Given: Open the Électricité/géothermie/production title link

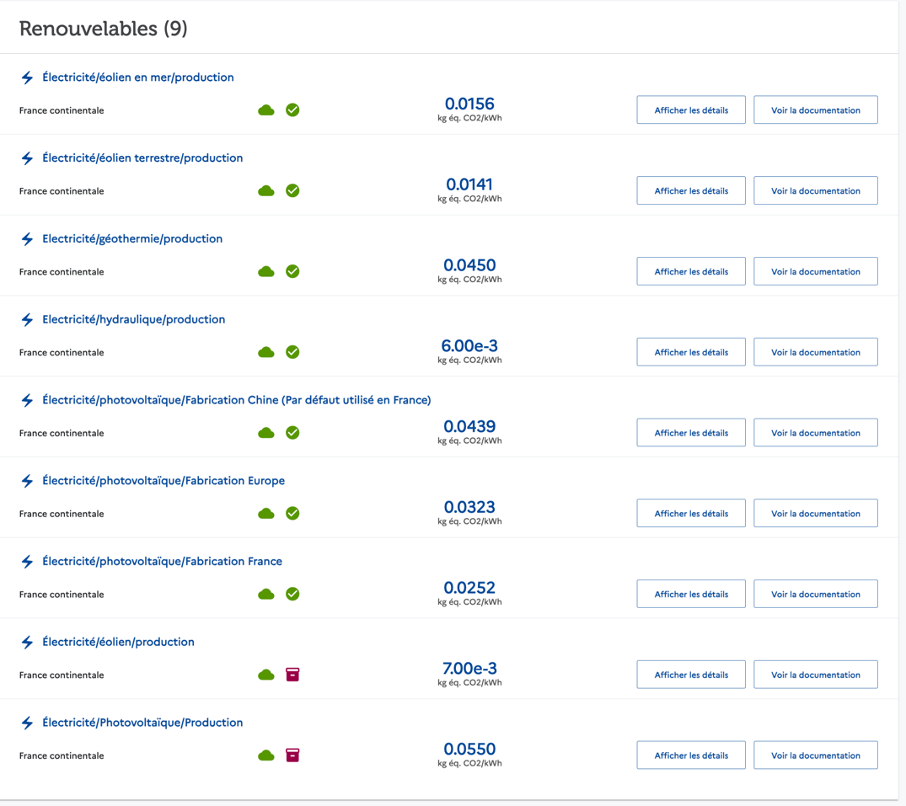Looking at the screenshot, I should (132, 238).
